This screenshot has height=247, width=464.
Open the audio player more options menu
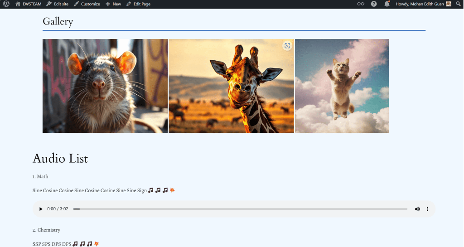[x=427, y=209]
